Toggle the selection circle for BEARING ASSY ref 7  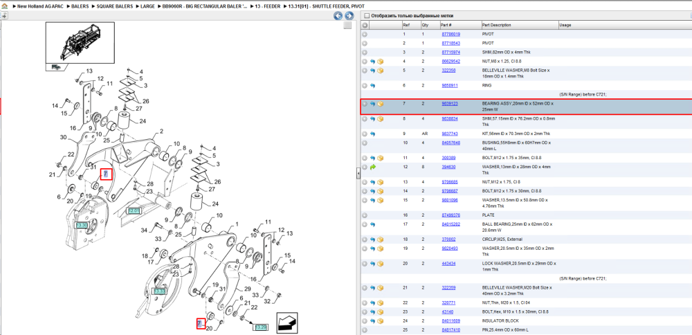click(x=365, y=104)
